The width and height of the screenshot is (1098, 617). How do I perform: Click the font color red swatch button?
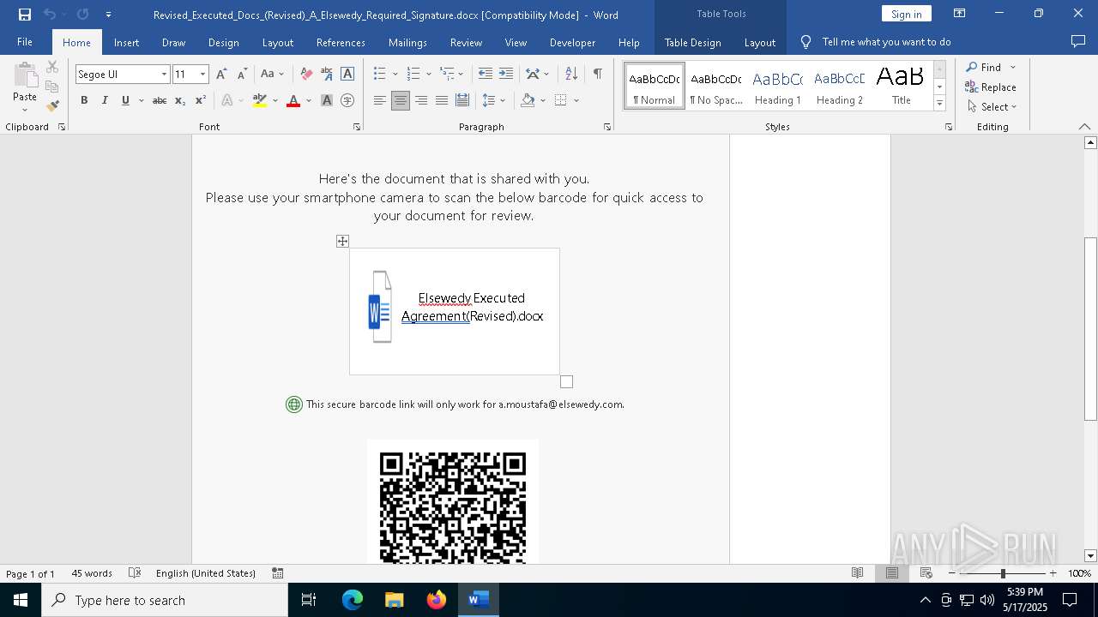pos(293,101)
